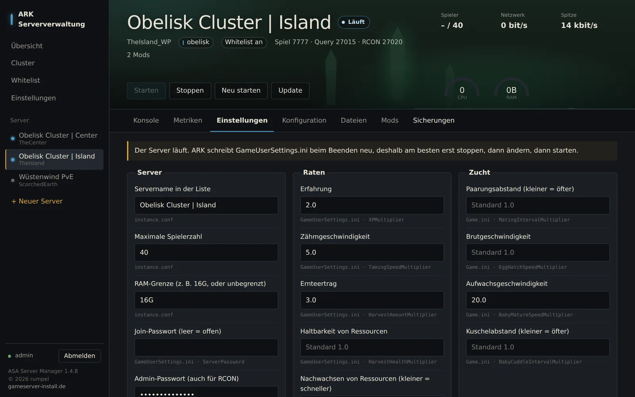Image resolution: width=635 pixels, height=397 pixels.
Task: Click the Update button
Action: point(290,91)
